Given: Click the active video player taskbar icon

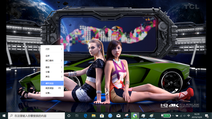Looking at the screenshot, I should [x=135, y=116].
